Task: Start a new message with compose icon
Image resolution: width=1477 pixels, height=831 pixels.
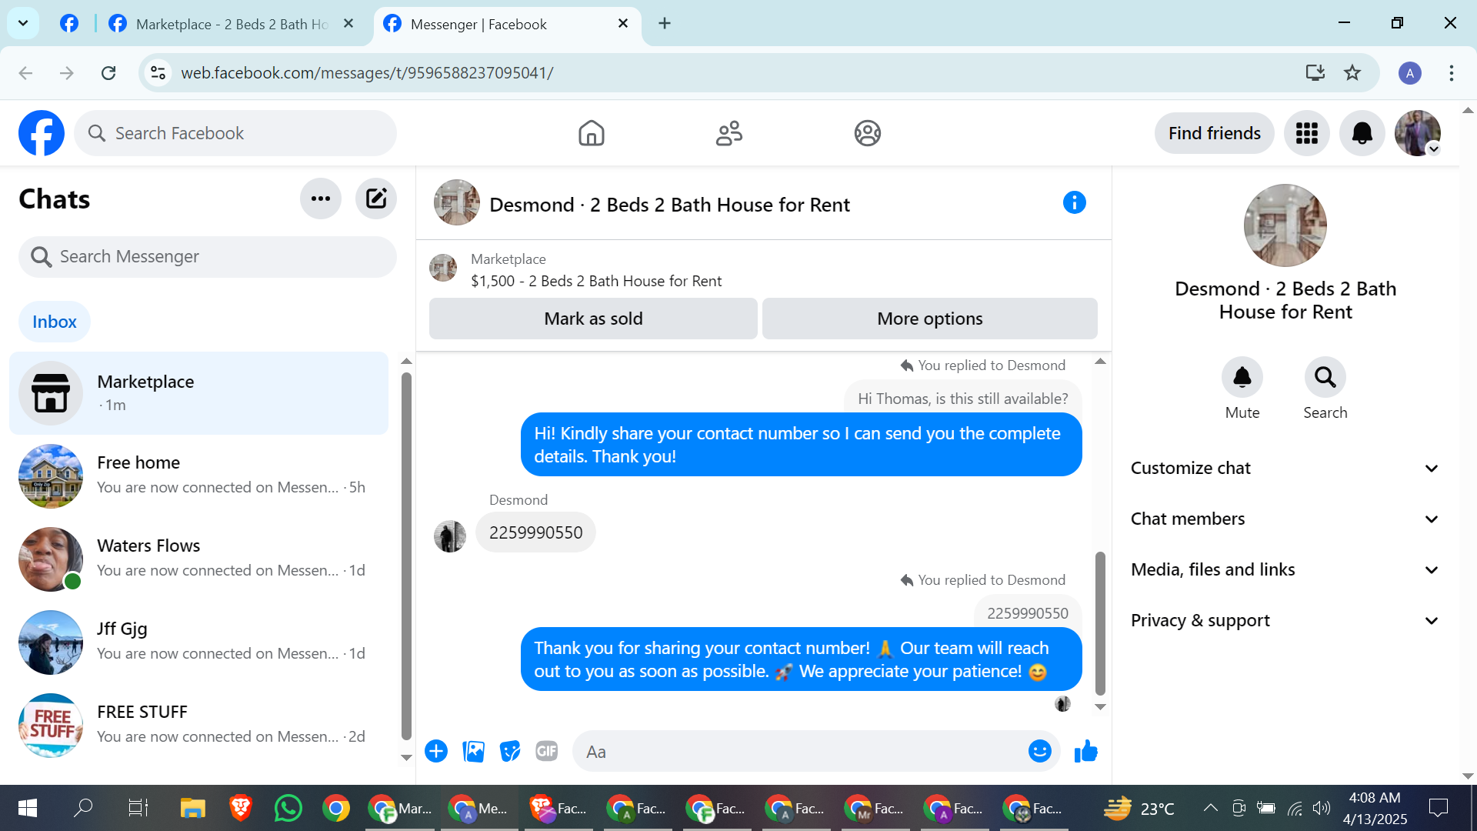Action: [376, 199]
